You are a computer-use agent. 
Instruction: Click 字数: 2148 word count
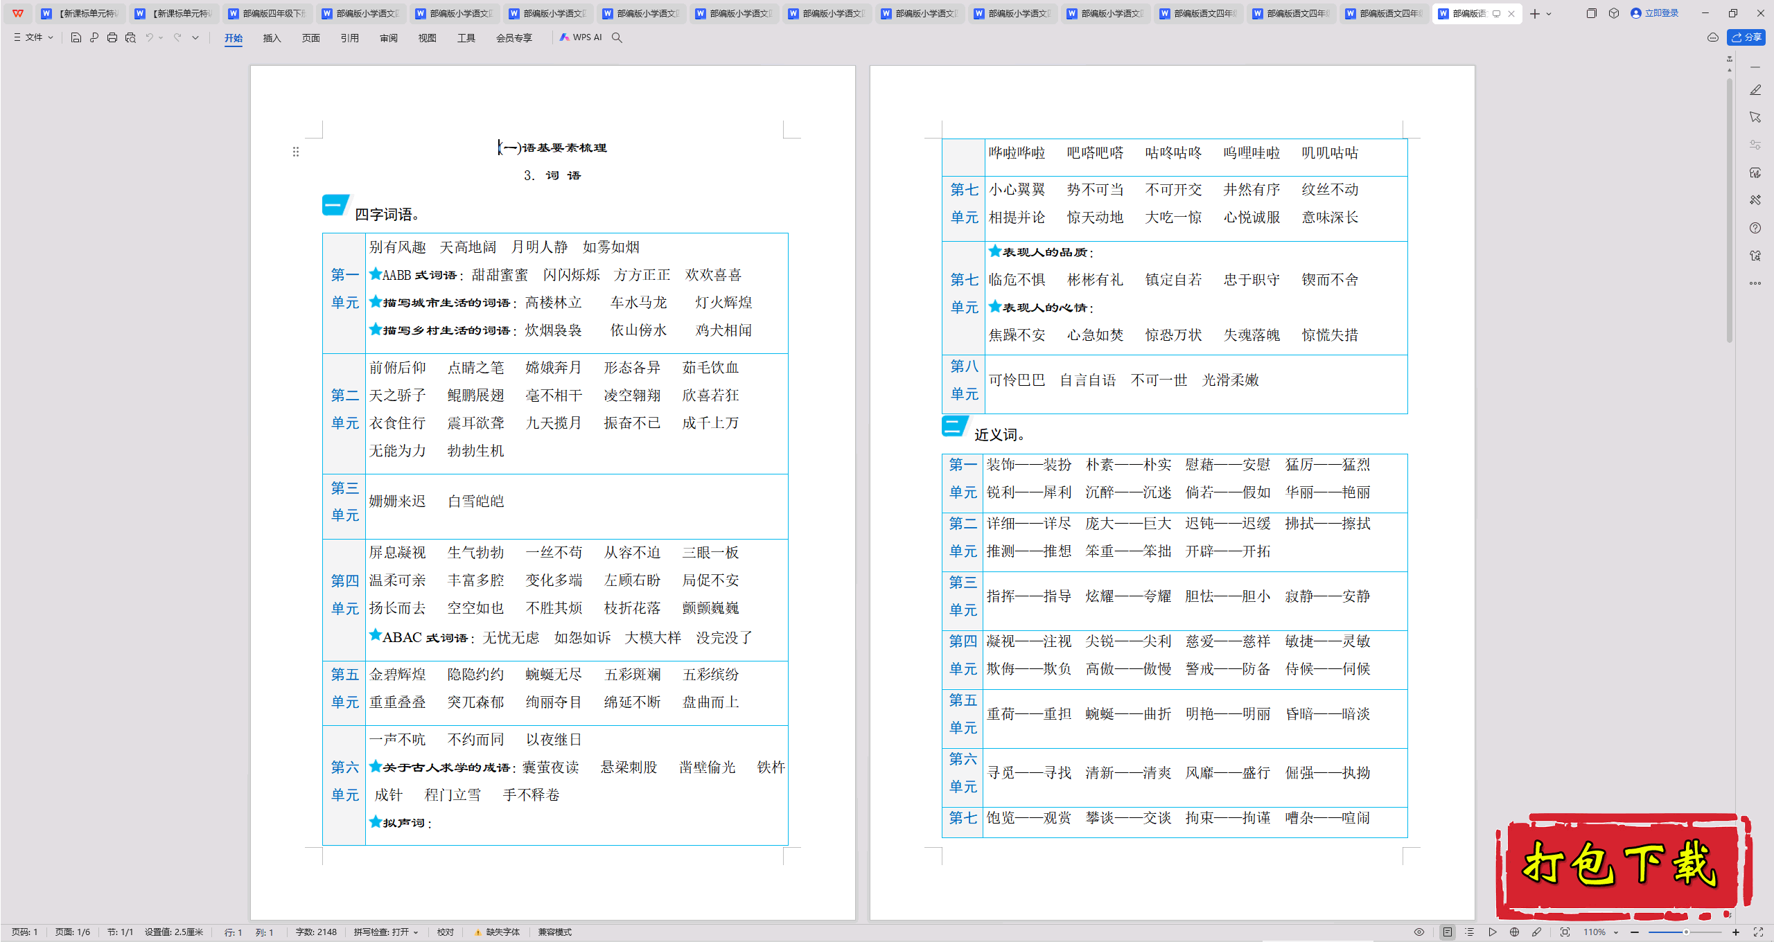point(316,932)
